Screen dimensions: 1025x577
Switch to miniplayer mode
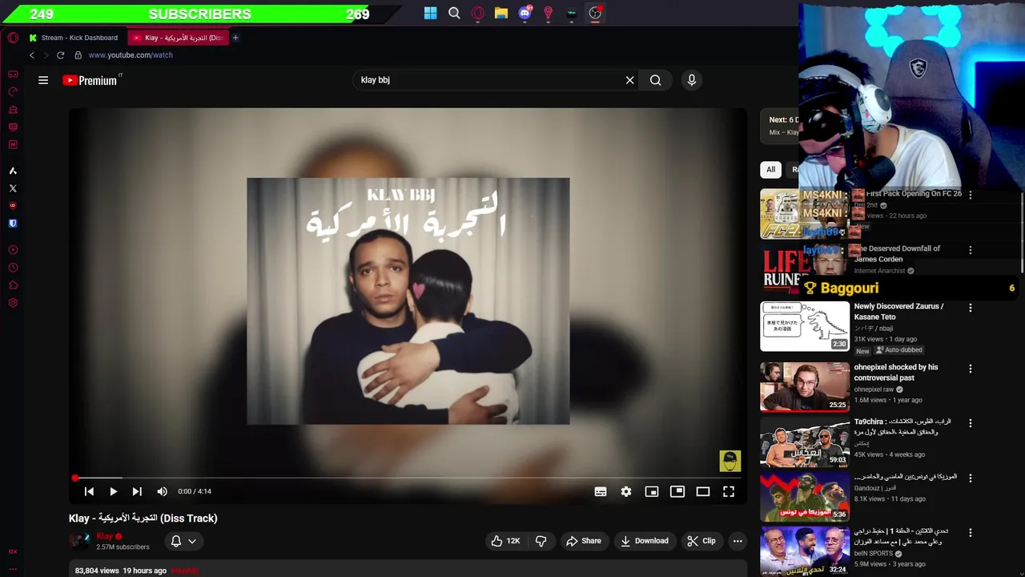(652, 491)
